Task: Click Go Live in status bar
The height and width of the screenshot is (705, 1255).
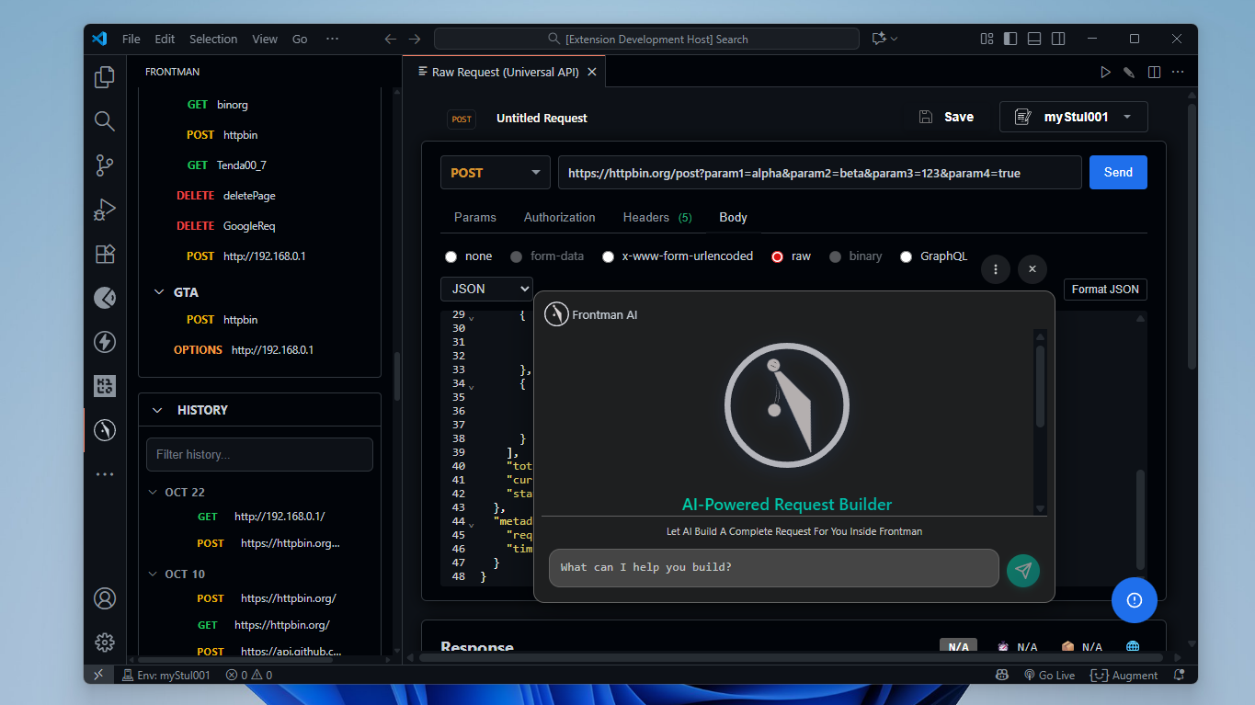Action: pos(1049,675)
